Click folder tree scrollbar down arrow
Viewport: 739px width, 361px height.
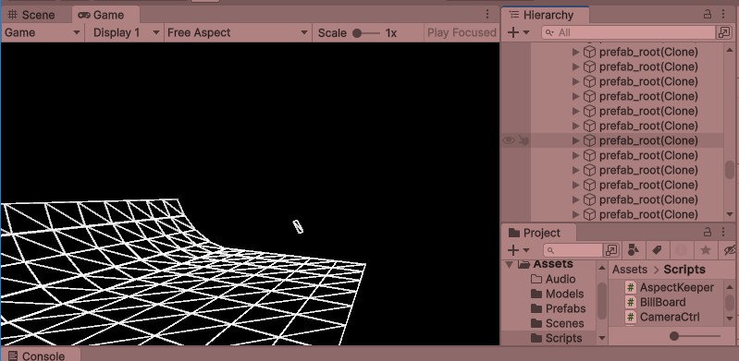click(x=602, y=338)
